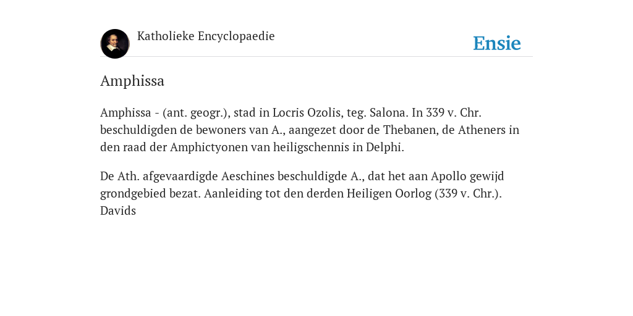Select the Amphissa article heading

pyautogui.click(x=132, y=81)
